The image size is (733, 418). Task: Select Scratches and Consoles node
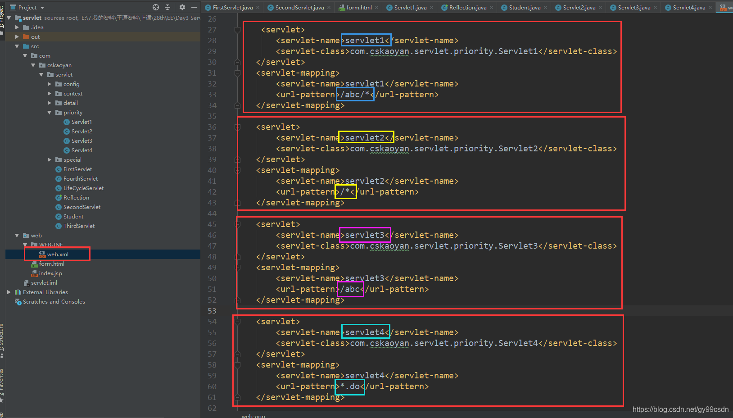pos(54,302)
